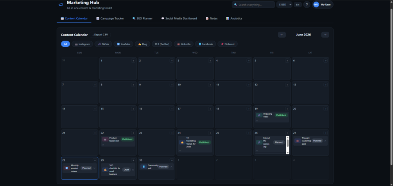Toggle the YouTube filter chip
This screenshot has width=393, height=186.
(123, 44)
